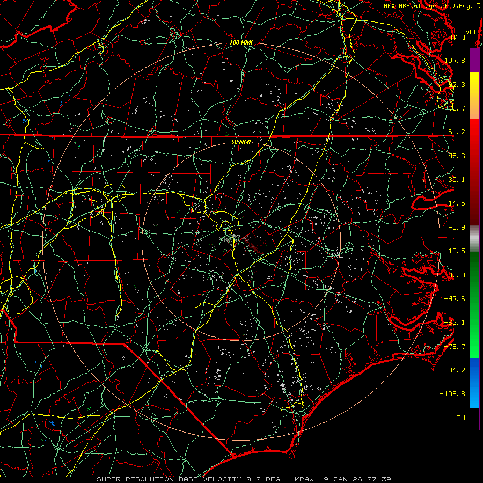Click the TH legend label

461,418
